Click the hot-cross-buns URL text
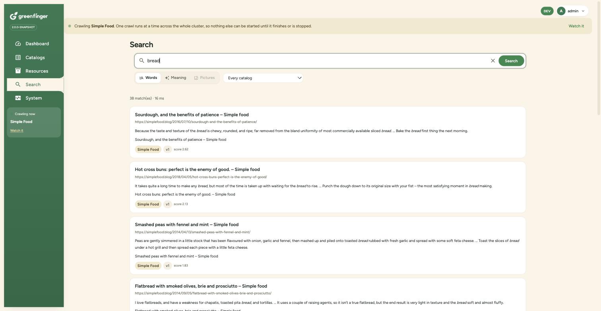601x311 pixels. coord(201,177)
